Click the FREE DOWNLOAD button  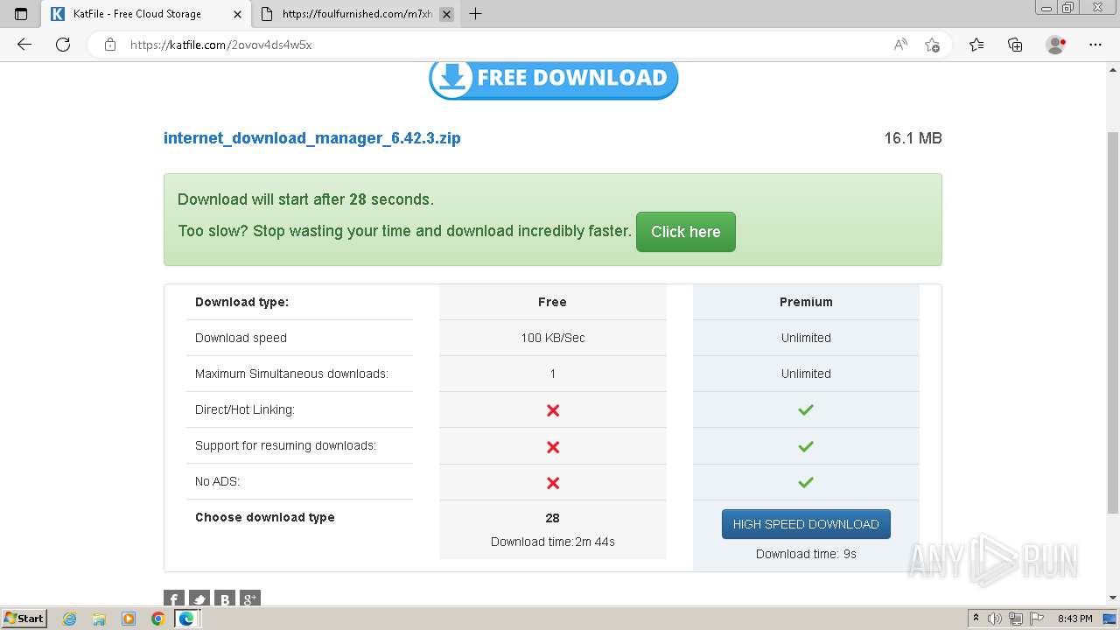click(x=553, y=79)
